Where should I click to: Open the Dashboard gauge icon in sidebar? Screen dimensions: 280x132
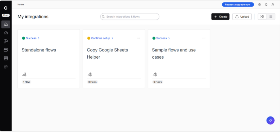[x=6, y=33]
